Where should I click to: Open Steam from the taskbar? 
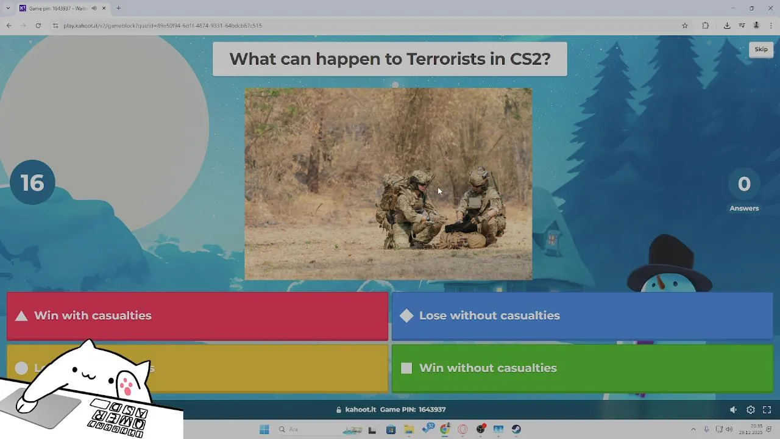tap(516, 430)
